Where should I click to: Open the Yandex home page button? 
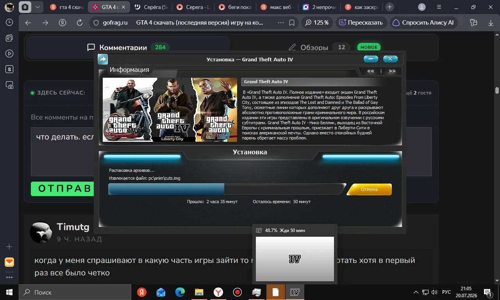(62, 23)
